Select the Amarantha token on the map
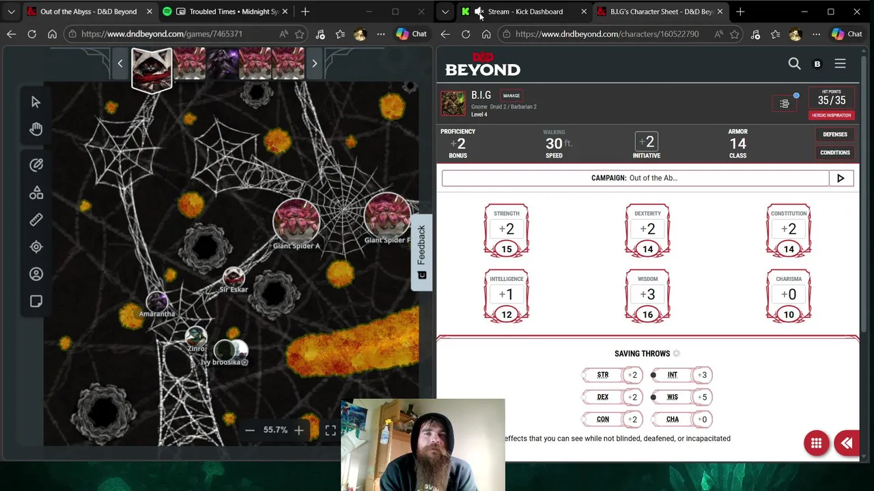 pos(157,301)
